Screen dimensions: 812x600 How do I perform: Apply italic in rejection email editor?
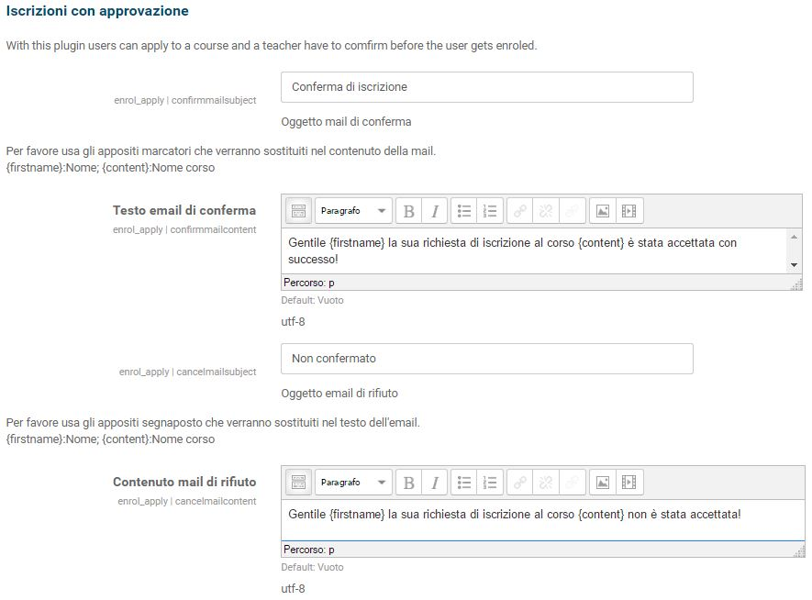point(435,483)
